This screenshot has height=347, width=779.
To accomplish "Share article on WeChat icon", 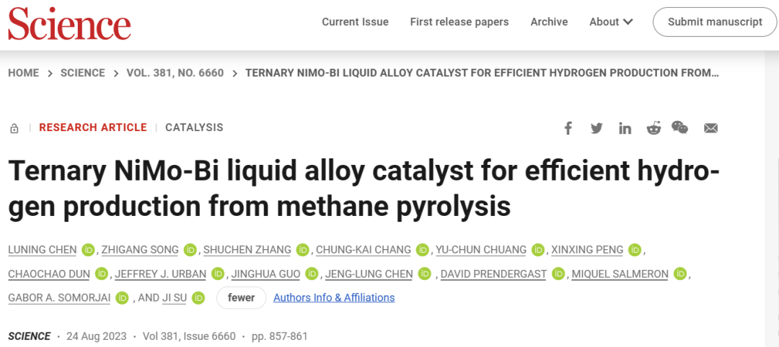I will pos(679,127).
